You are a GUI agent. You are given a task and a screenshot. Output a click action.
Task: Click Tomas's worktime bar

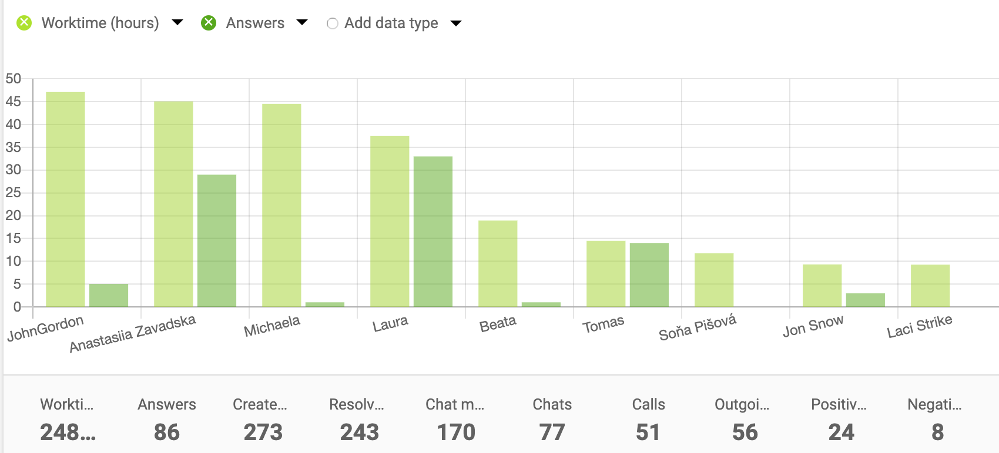607,273
